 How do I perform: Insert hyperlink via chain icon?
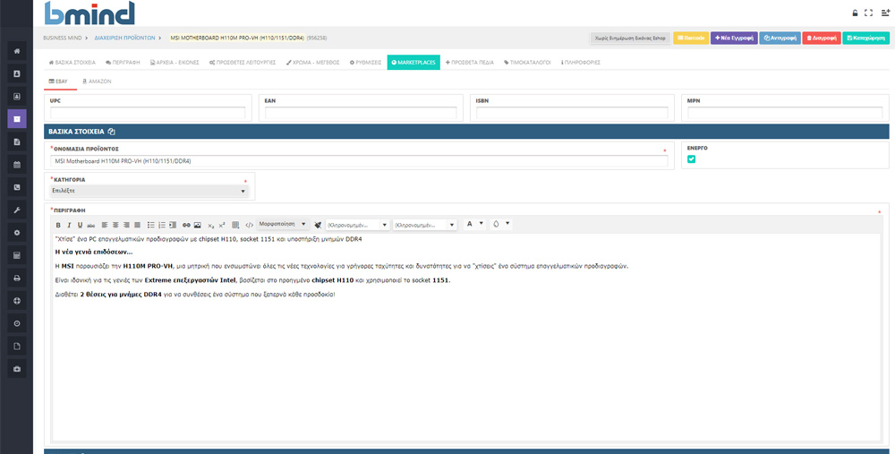tap(186, 225)
